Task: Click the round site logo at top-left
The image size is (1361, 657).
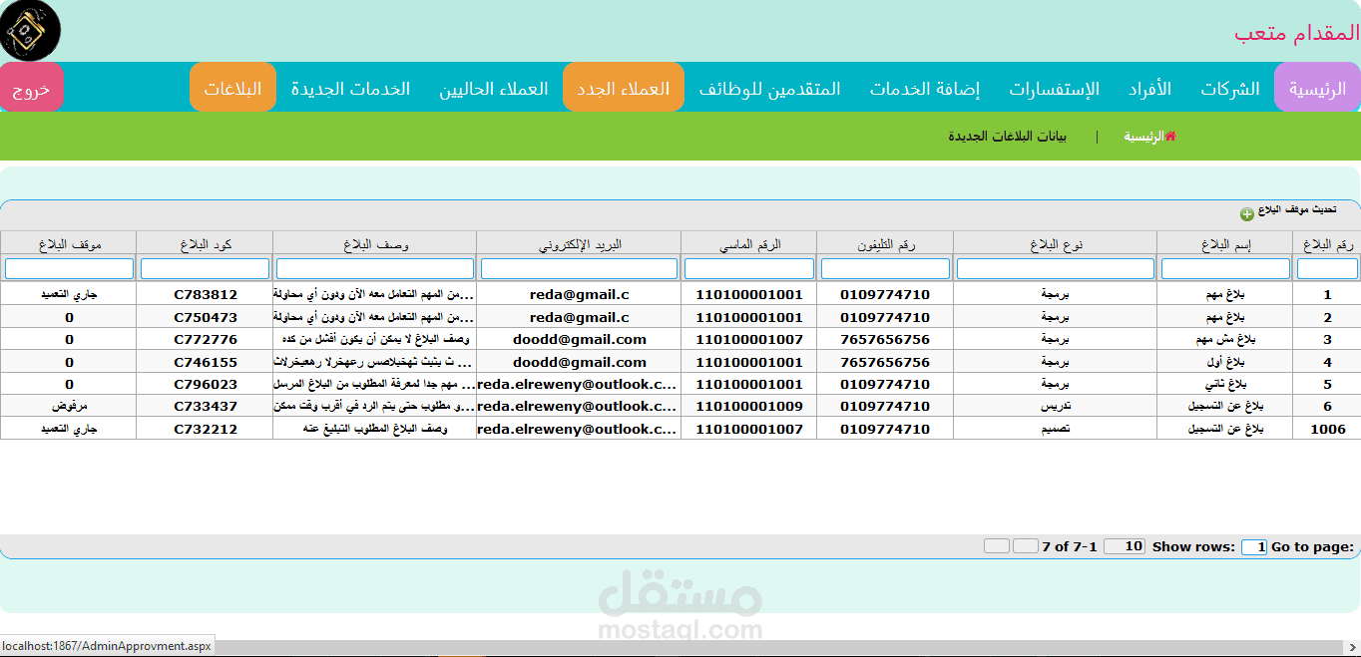Action: [x=30, y=30]
